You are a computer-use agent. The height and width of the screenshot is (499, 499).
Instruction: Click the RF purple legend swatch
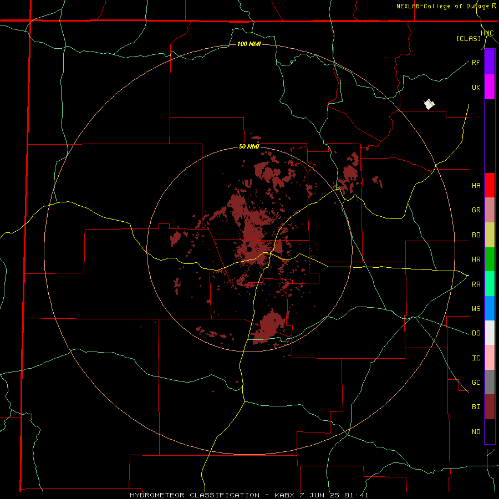pos(490,62)
